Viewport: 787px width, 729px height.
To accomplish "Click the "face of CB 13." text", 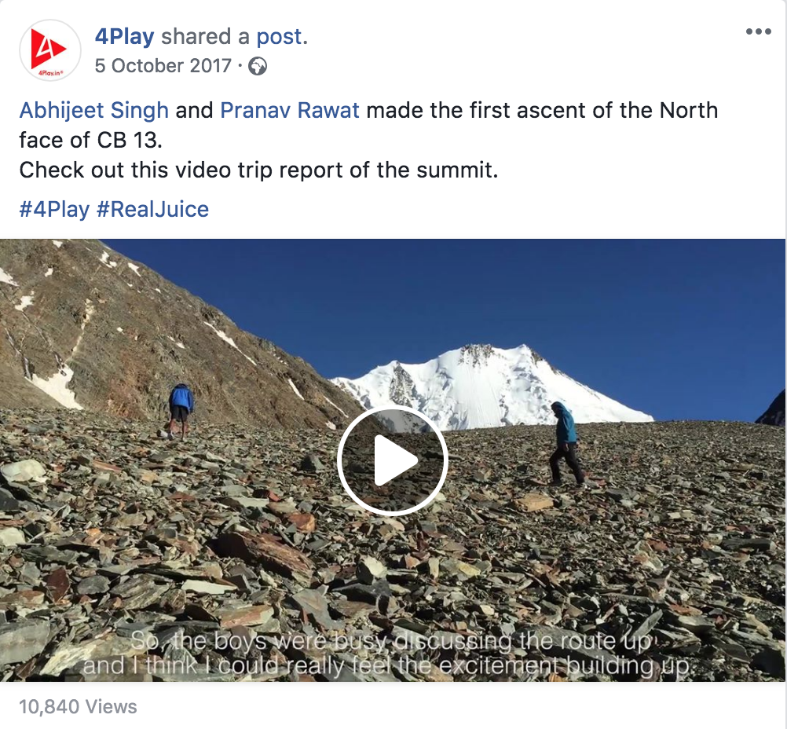I will 91,140.
